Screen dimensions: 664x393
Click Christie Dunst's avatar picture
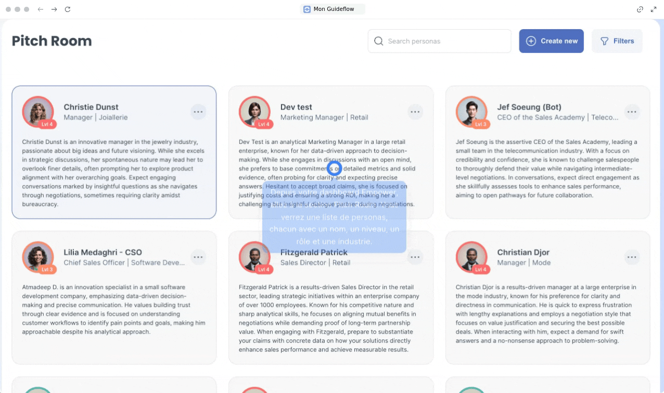(38, 112)
